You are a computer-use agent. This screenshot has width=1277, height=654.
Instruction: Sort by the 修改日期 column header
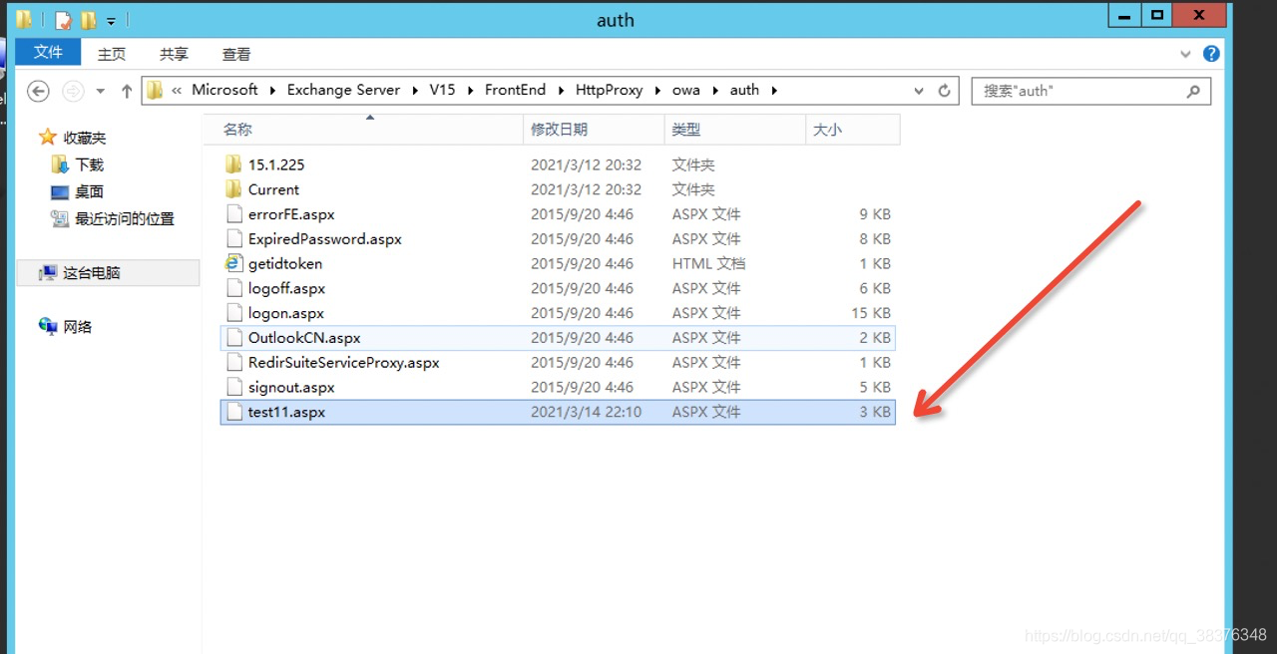tap(594, 130)
